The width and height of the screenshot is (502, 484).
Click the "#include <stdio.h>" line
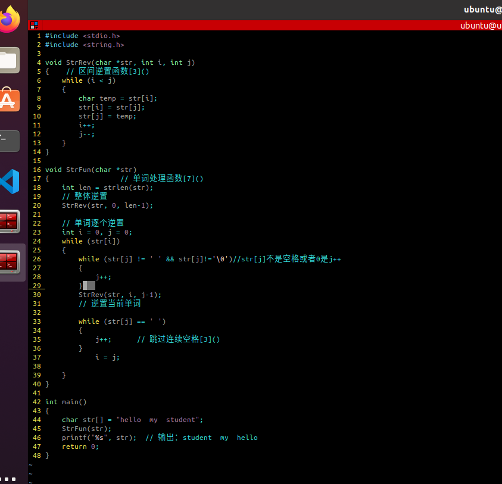click(x=83, y=36)
